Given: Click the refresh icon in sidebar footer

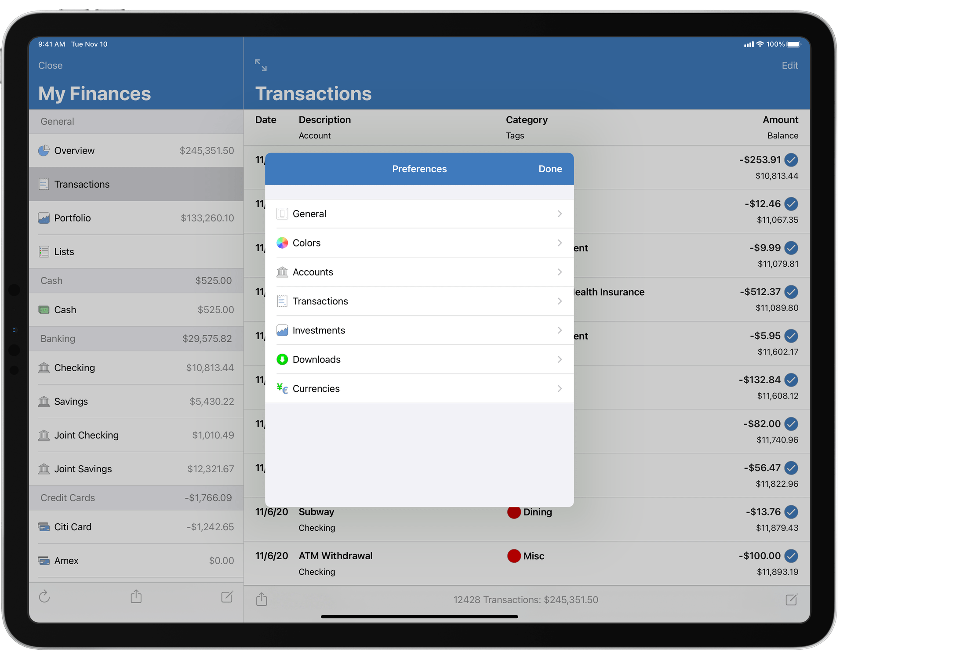Looking at the screenshot, I should [44, 596].
